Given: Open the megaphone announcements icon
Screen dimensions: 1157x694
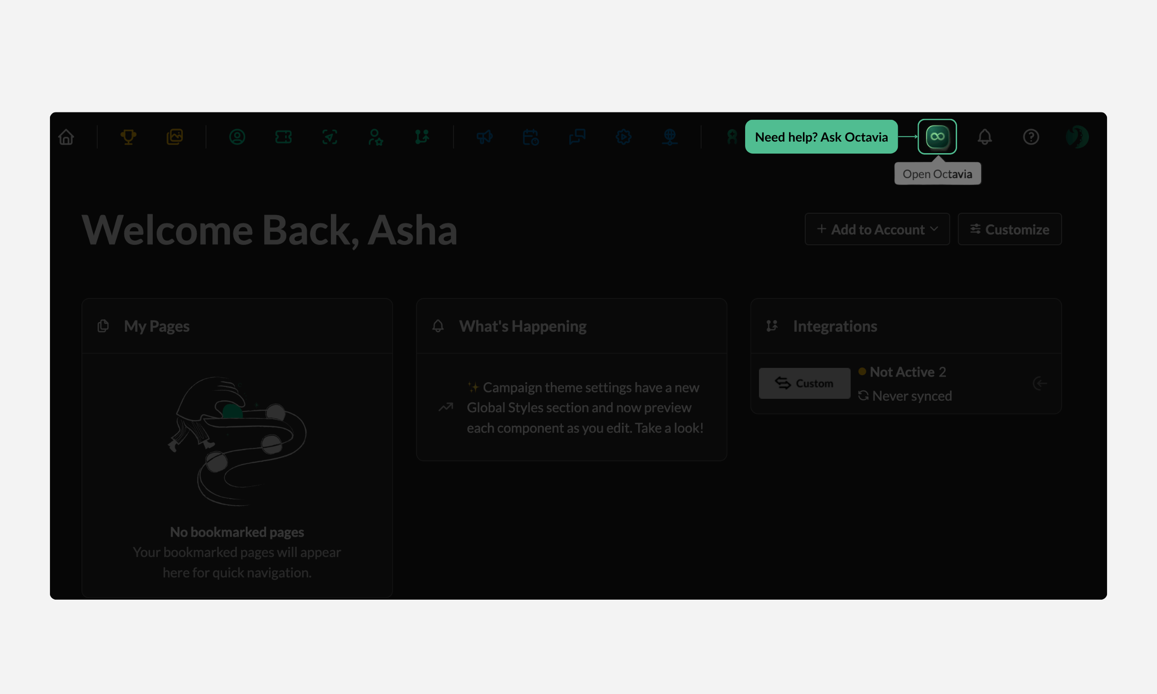Looking at the screenshot, I should pyautogui.click(x=485, y=137).
